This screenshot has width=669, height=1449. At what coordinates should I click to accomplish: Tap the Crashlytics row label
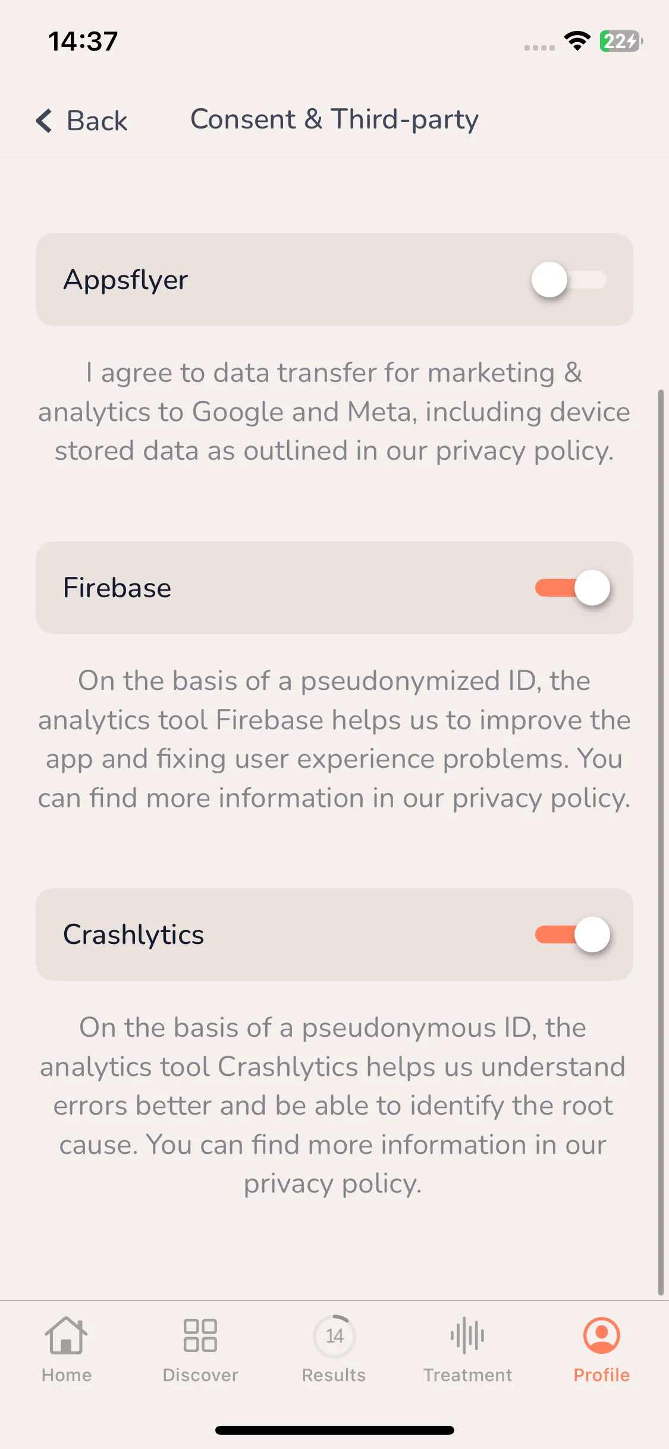pos(133,934)
